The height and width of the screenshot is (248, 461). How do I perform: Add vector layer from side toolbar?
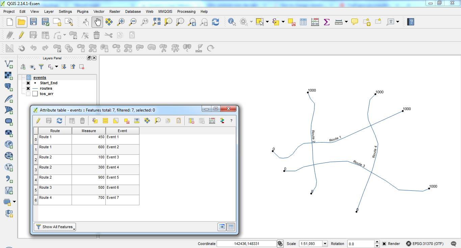(9, 64)
